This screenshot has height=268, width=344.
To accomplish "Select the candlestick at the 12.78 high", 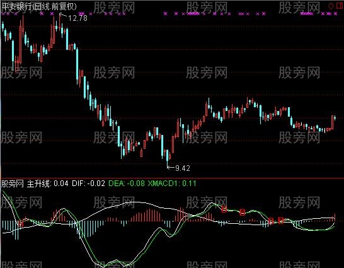I will (x=59, y=22).
